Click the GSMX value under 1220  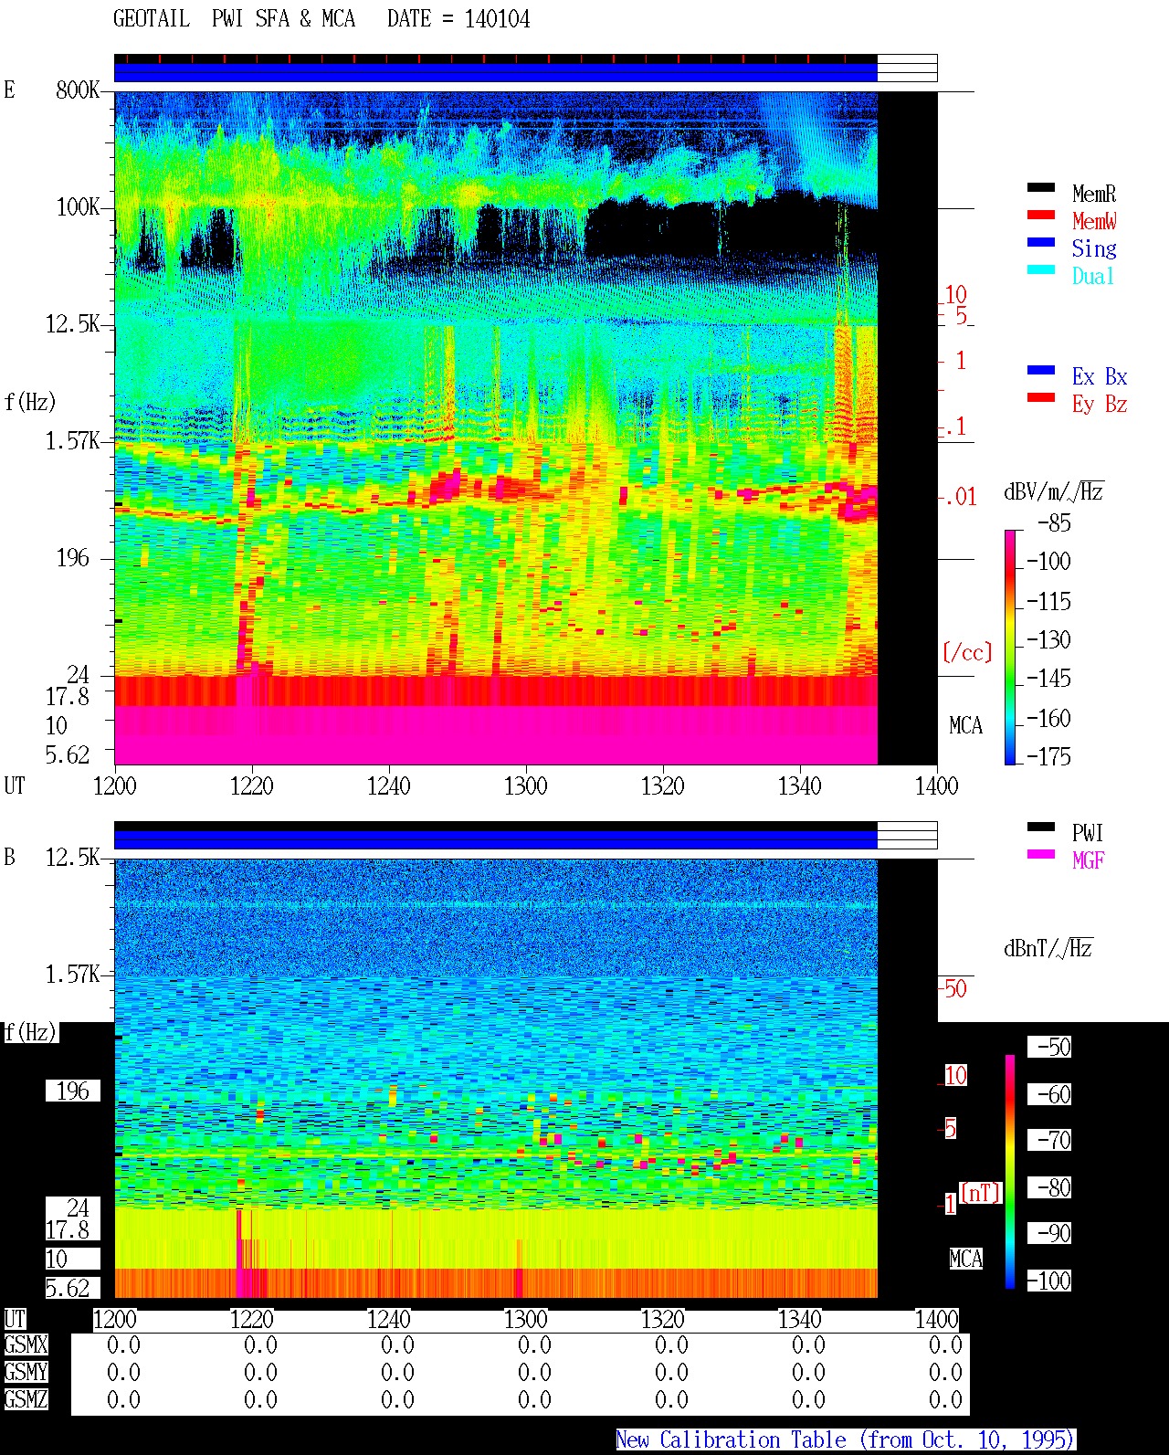click(x=260, y=1344)
